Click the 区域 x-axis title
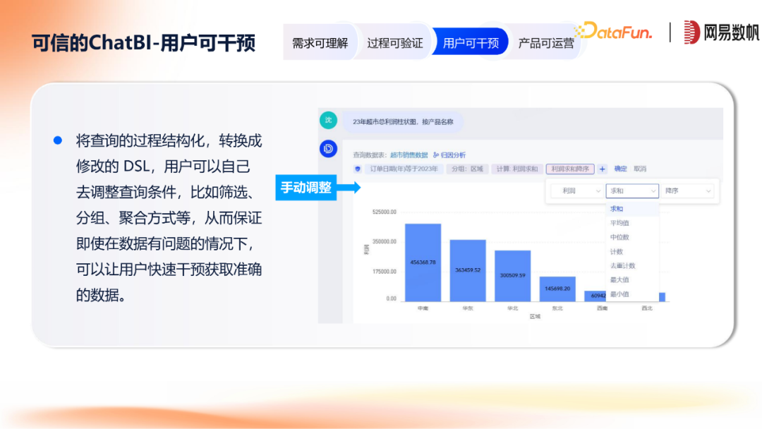Image resolution: width=762 pixels, height=429 pixels. coord(535,316)
